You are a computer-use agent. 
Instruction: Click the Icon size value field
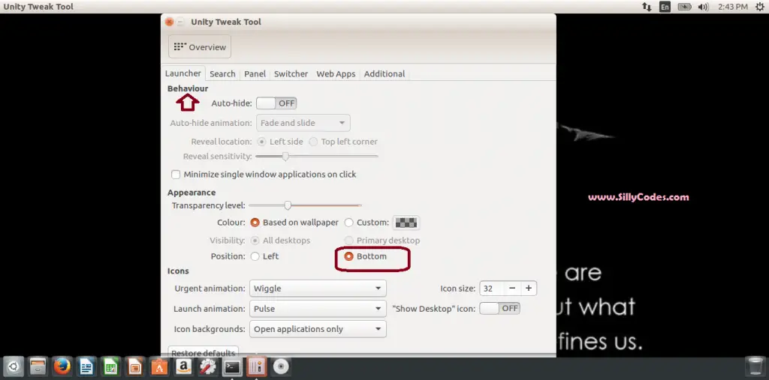[492, 289]
